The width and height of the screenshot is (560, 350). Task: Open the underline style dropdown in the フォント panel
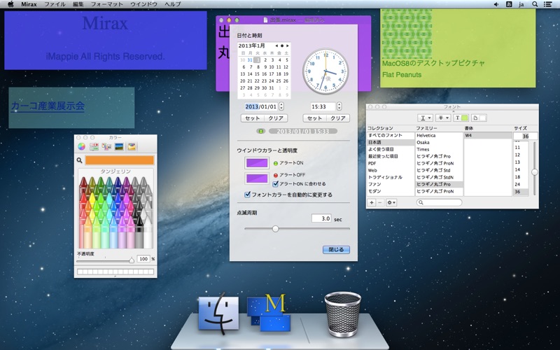425,118
